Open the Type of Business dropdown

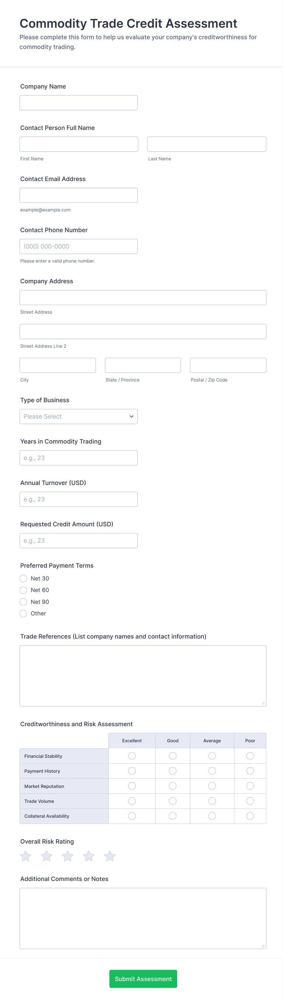coord(79,416)
